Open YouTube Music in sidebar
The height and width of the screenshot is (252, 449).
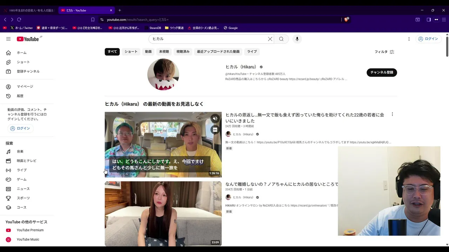(27, 239)
